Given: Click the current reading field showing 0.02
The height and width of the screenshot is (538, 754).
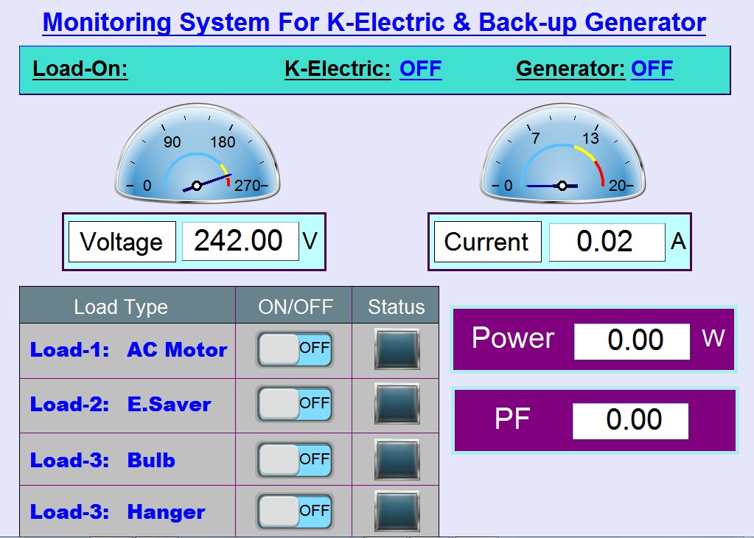Looking at the screenshot, I should point(607,241).
